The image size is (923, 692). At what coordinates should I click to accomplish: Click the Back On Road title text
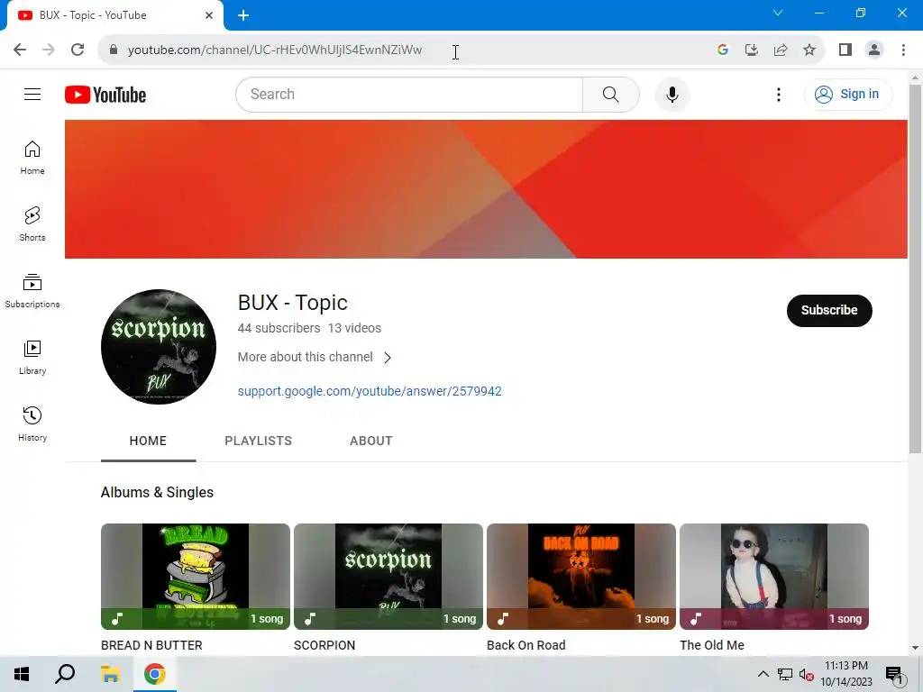point(526,645)
